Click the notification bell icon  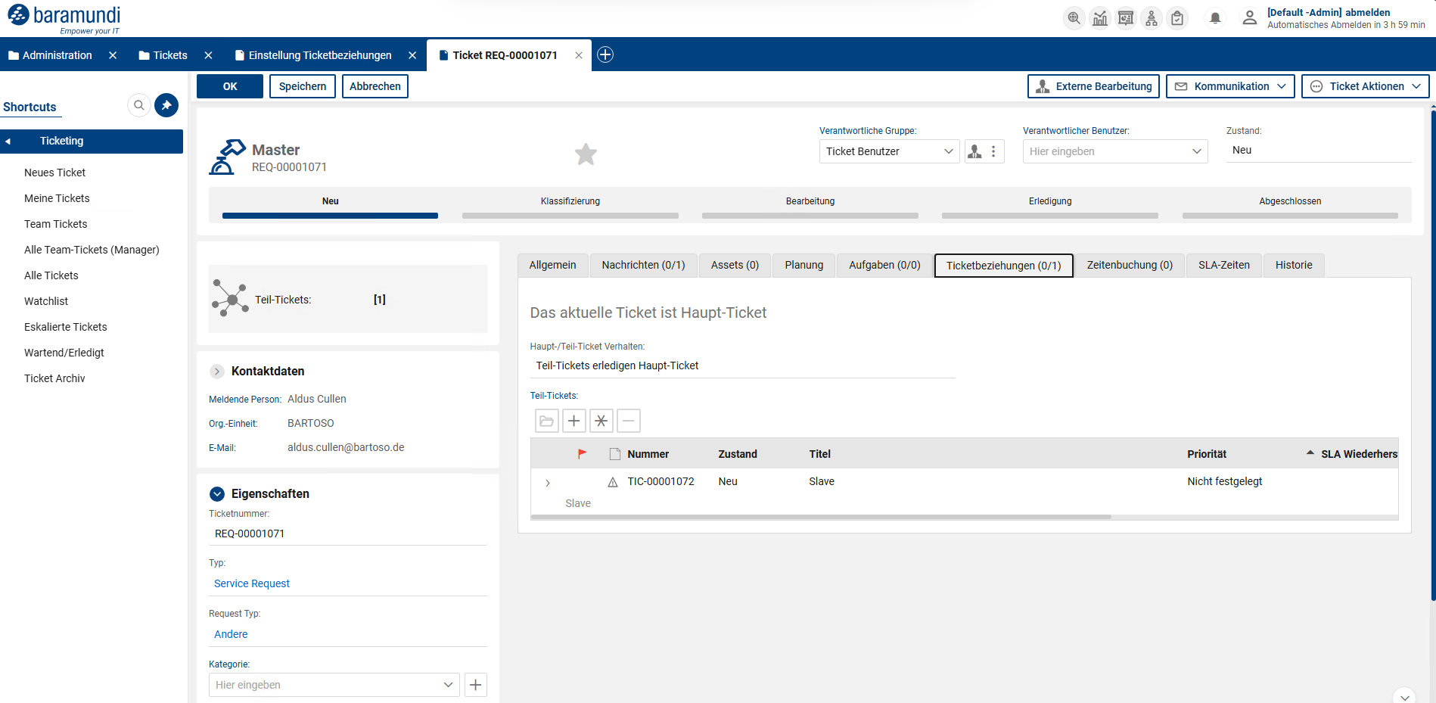[x=1215, y=18]
